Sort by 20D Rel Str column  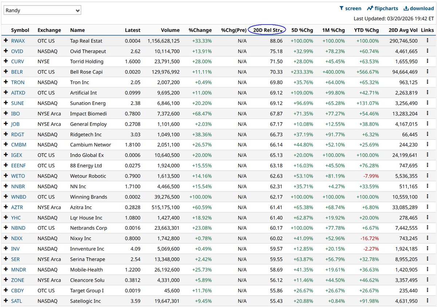point(267,30)
